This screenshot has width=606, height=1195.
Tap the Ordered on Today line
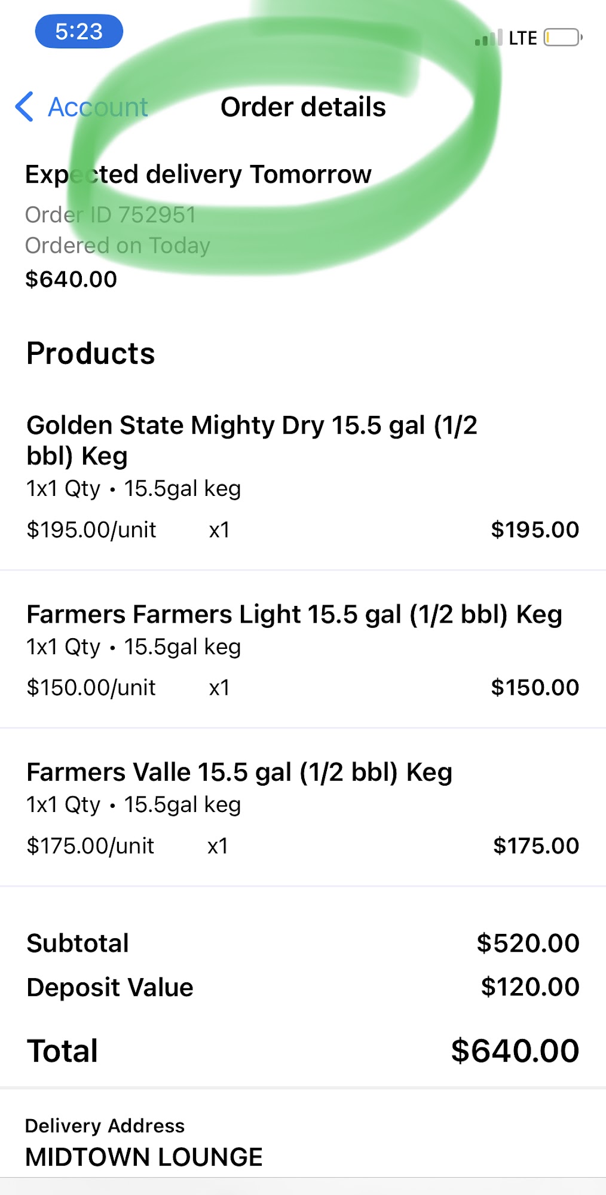click(118, 246)
